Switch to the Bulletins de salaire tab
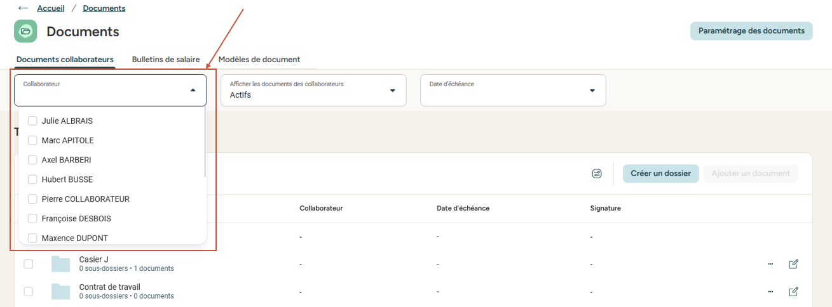This screenshot has width=832, height=307. (166, 60)
